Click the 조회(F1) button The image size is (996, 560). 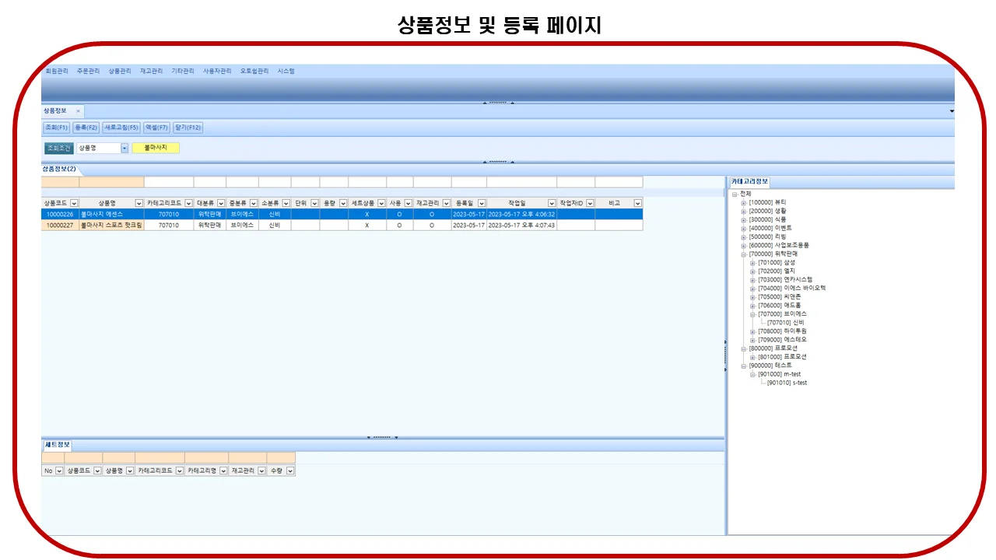[x=57, y=128]
